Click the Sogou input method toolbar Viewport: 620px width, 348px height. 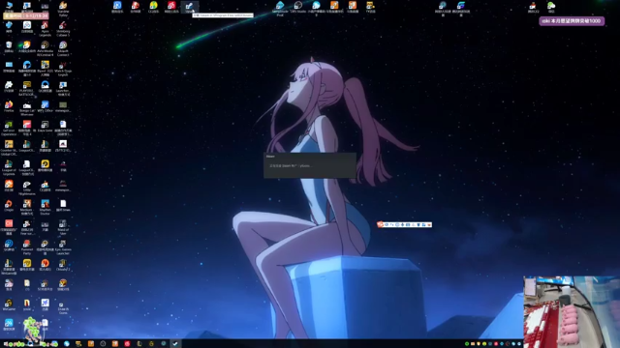point(404,224)
